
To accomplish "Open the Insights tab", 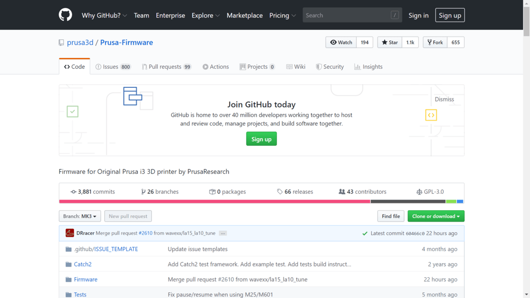I will [x=368, y=67].
